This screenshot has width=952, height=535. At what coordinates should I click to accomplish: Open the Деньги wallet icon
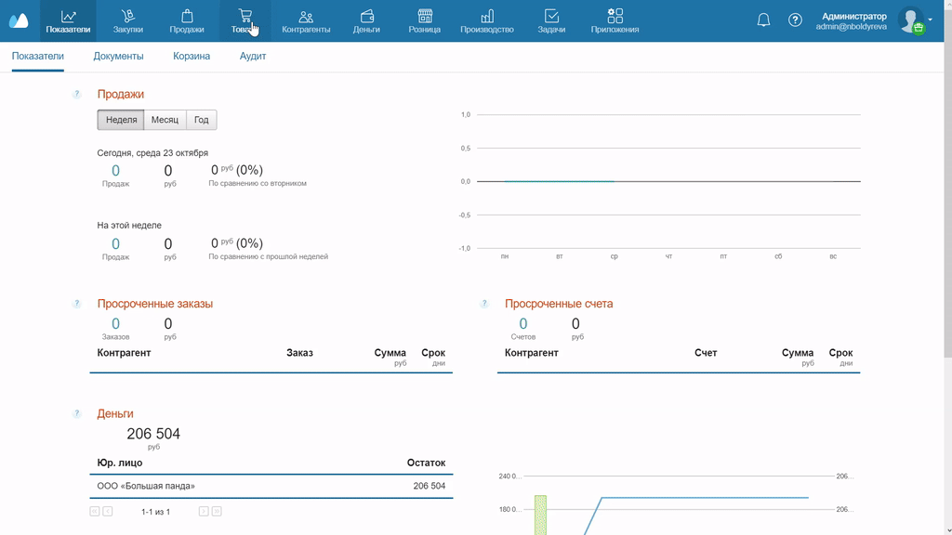coord(366,16)
